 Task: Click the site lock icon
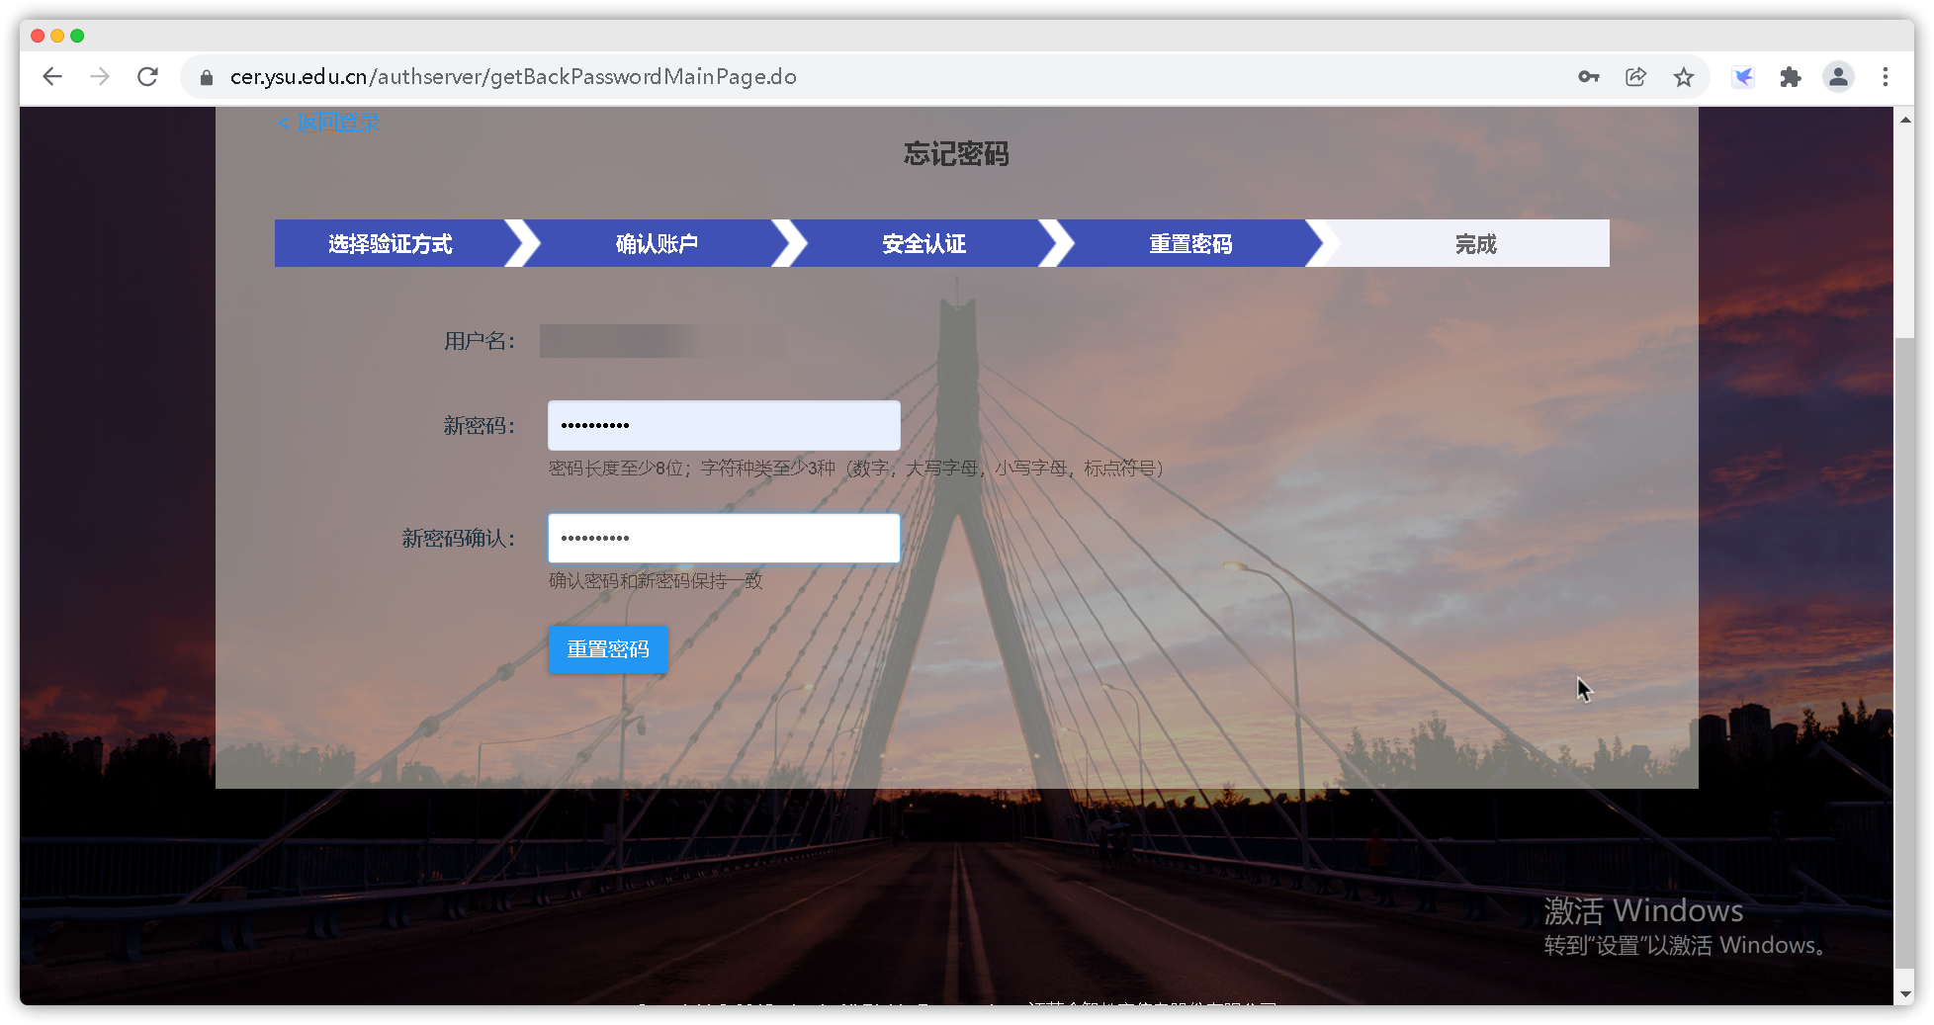207,77
